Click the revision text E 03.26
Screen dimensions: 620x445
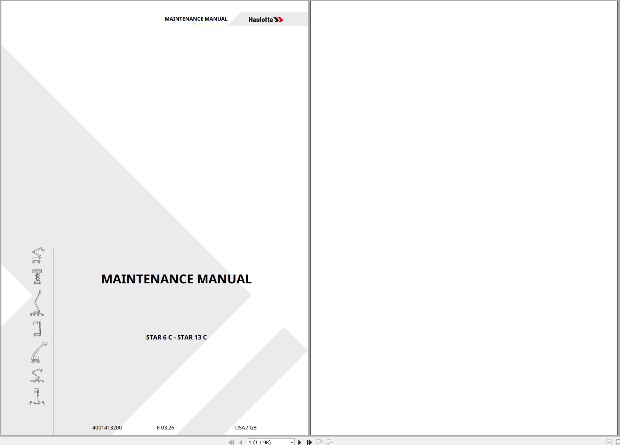point(165,427)
